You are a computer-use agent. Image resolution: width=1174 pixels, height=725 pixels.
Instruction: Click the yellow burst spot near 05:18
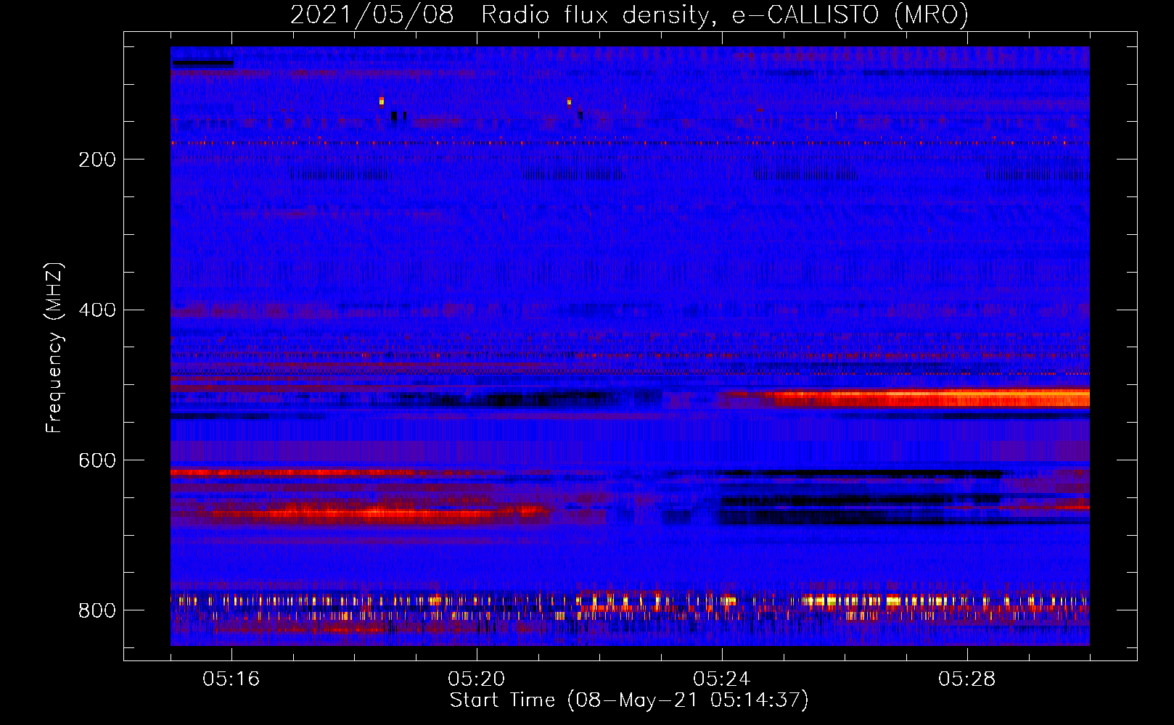tap(382, 101)
